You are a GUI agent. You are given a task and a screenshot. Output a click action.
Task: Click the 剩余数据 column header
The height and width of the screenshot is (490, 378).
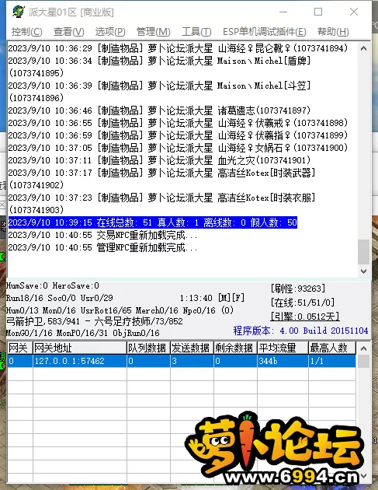(x=235, y=348)
